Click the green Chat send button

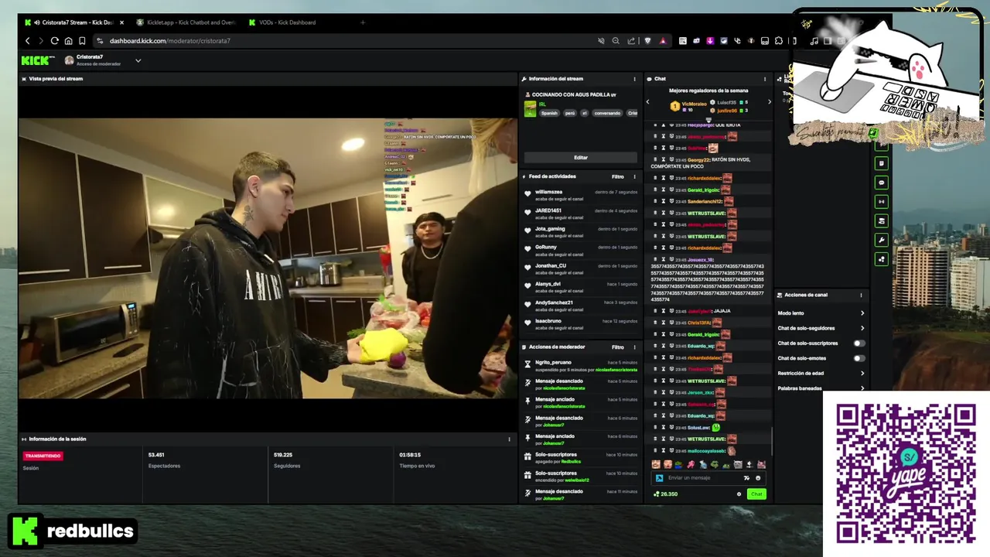pyautogui.click(x=756, y=494)
